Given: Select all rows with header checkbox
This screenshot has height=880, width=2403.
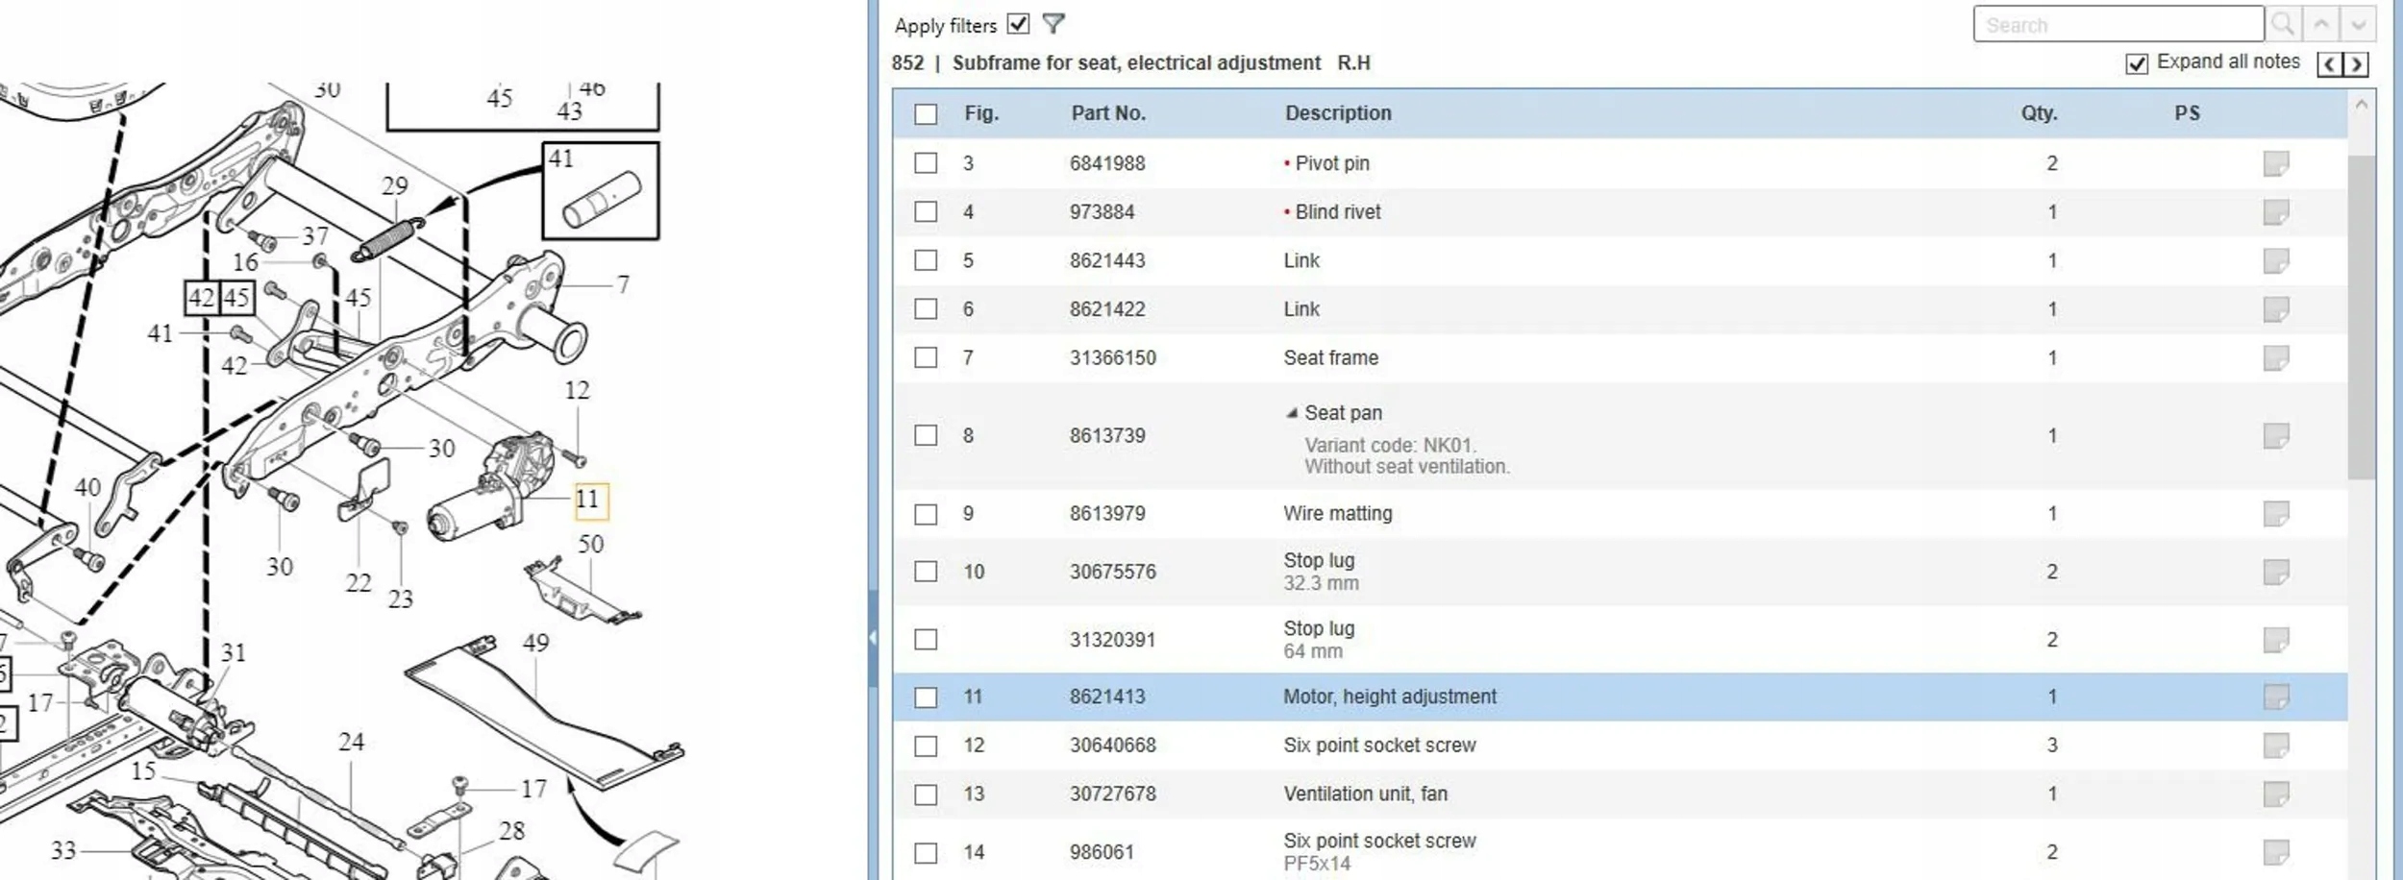Looking at the screenshot, I should pos(926,114).
